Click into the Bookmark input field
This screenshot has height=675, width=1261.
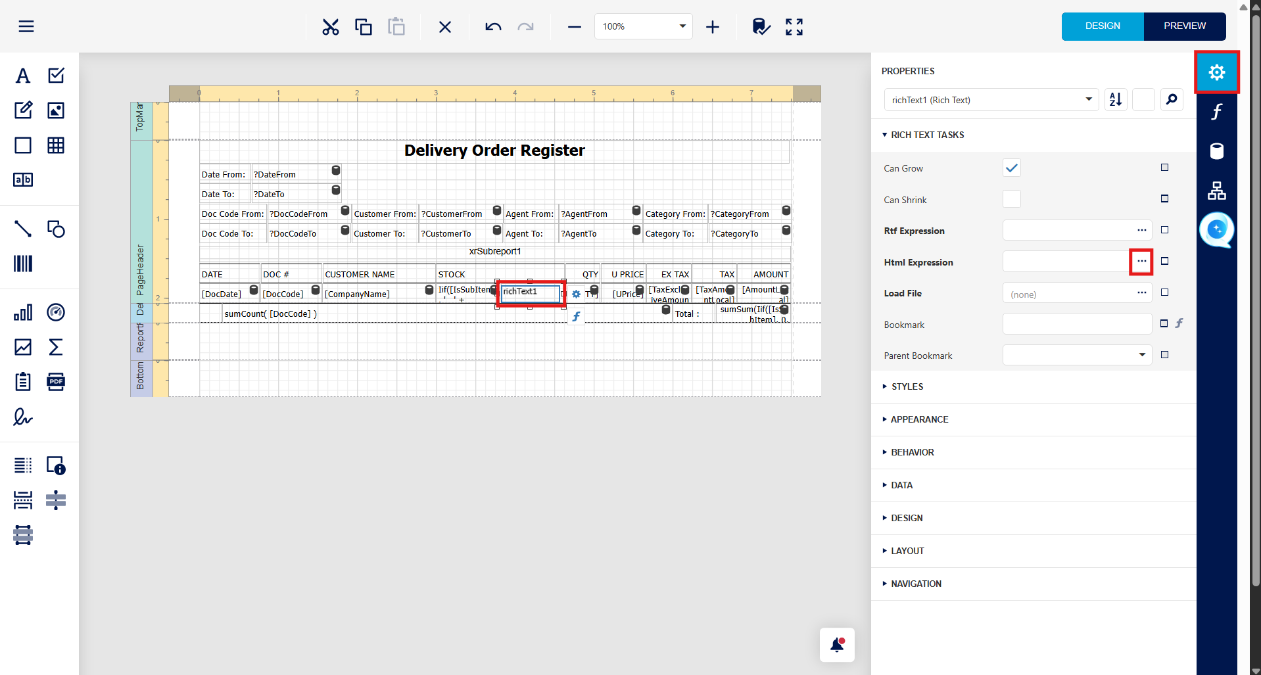pos(1076,324)
